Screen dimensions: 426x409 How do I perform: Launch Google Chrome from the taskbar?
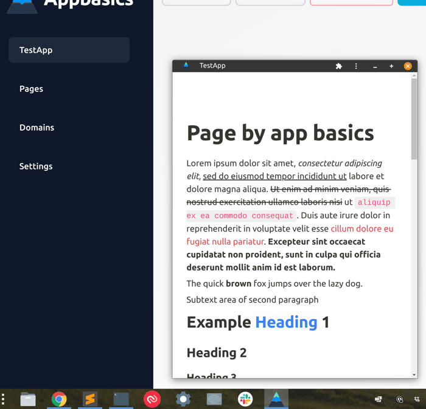59,399
